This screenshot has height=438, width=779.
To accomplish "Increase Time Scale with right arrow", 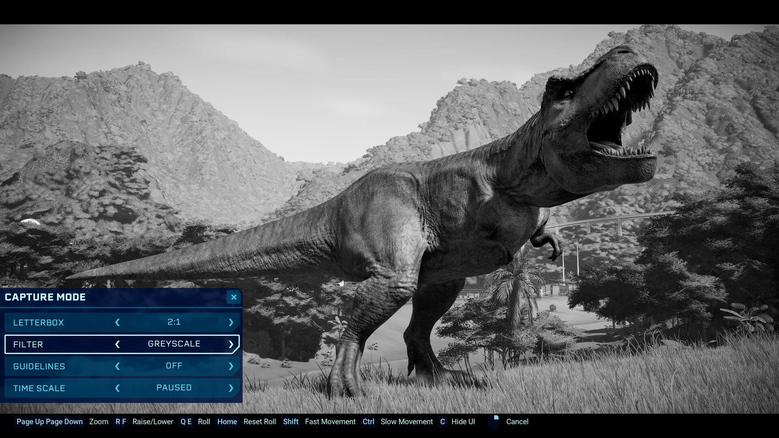I will click(231, 388).
